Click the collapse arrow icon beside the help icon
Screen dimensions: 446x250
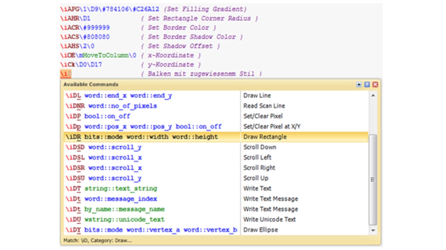pyautogui.click(x=359, y=84)
